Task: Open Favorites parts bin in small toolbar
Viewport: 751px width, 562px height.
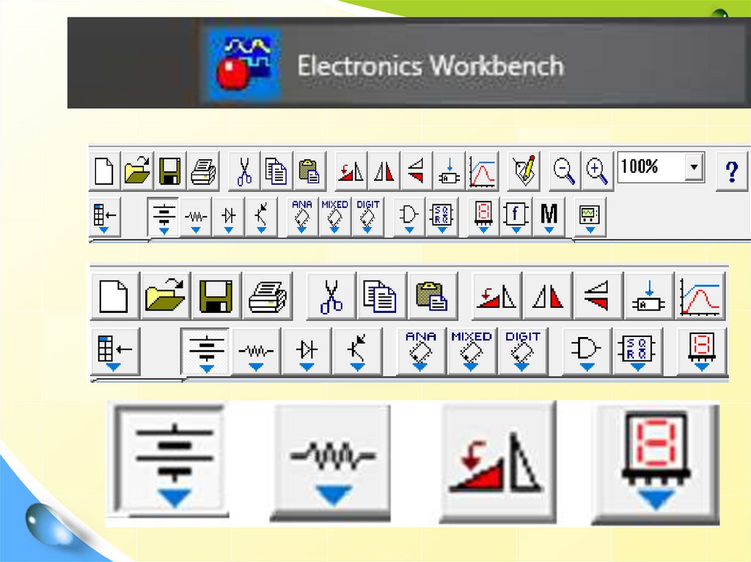Action: (105, 217)
